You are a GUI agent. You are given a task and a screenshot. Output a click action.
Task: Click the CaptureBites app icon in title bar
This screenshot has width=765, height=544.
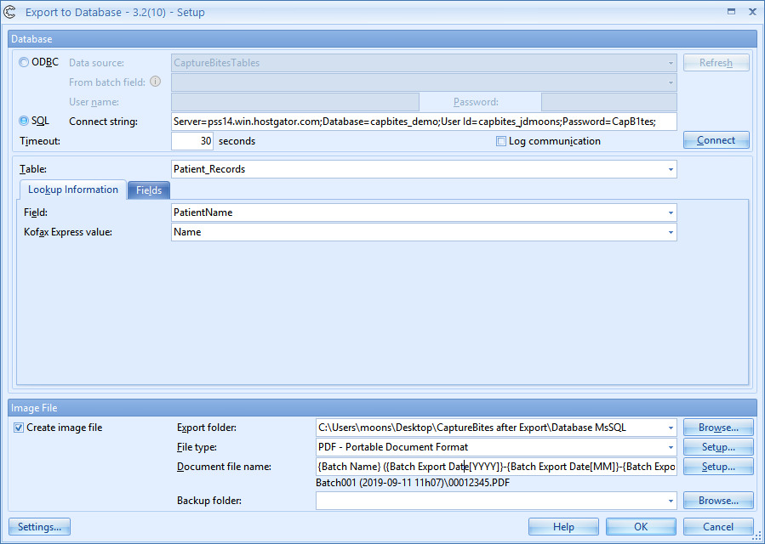12,12
